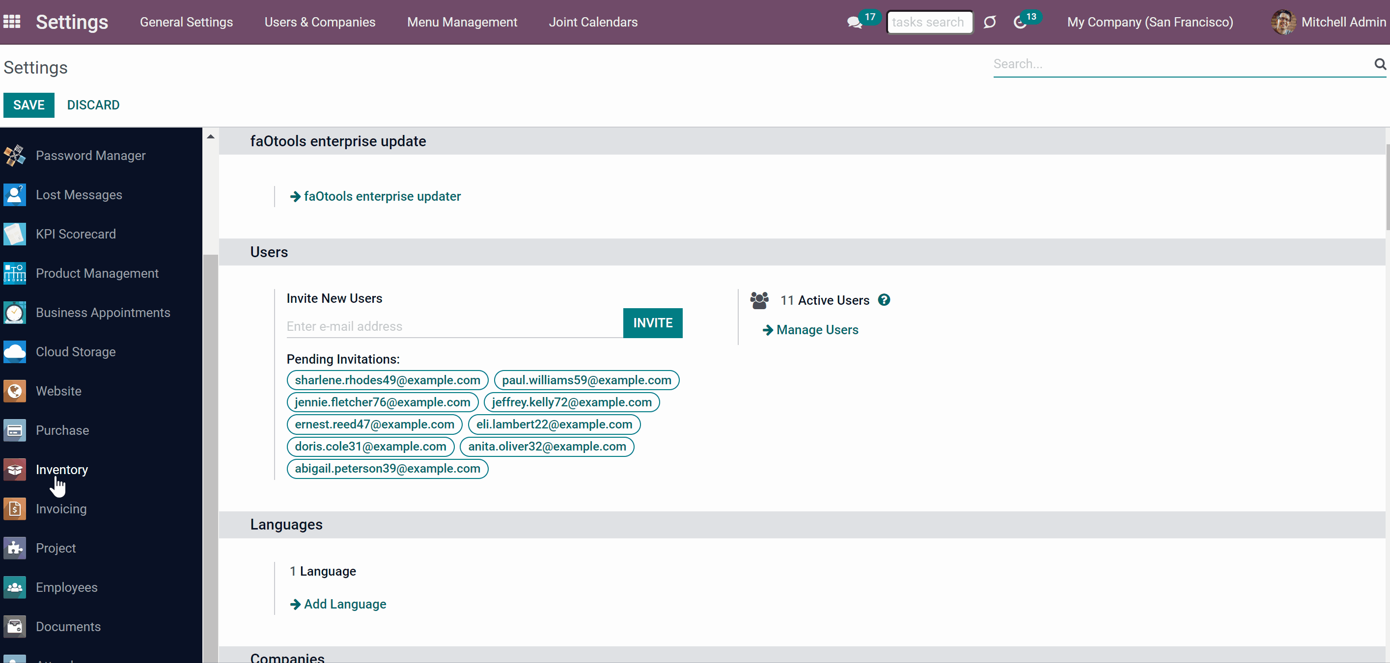Click the tasks search field in the navbar
This screenshot has height=663, width=1390.
(930, 22)
